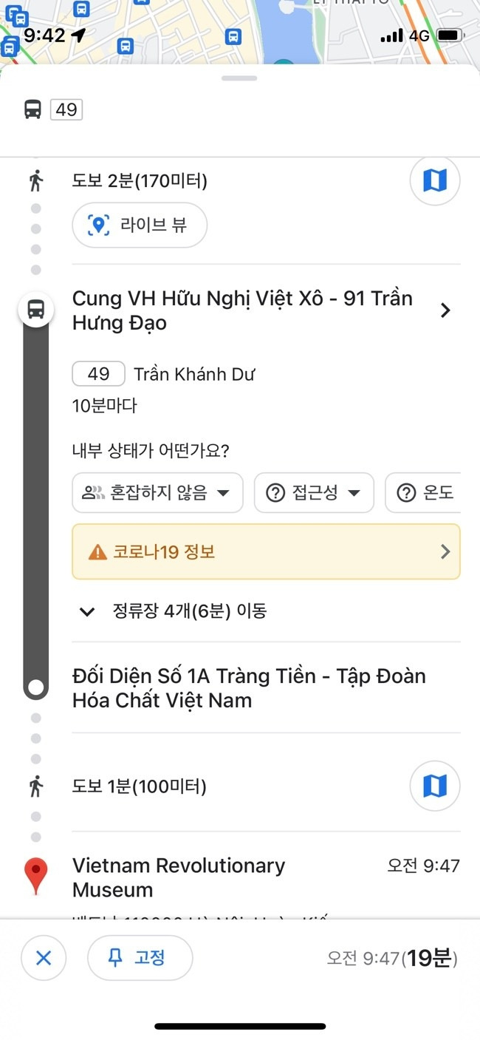Tap the map icon beside the 1-minute walk
Image resolution: width=480 pixels, height=1040 pixels.
coord(435,786)
